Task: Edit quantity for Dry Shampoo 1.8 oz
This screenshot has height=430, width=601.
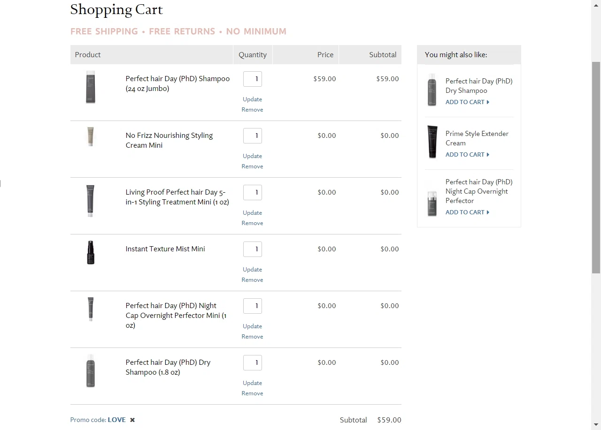Action: (253, 362)
